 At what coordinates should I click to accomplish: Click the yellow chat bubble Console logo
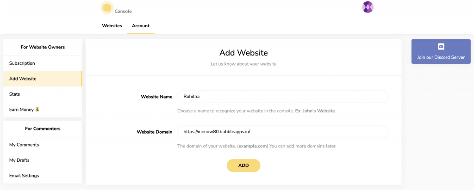(107, 8)
